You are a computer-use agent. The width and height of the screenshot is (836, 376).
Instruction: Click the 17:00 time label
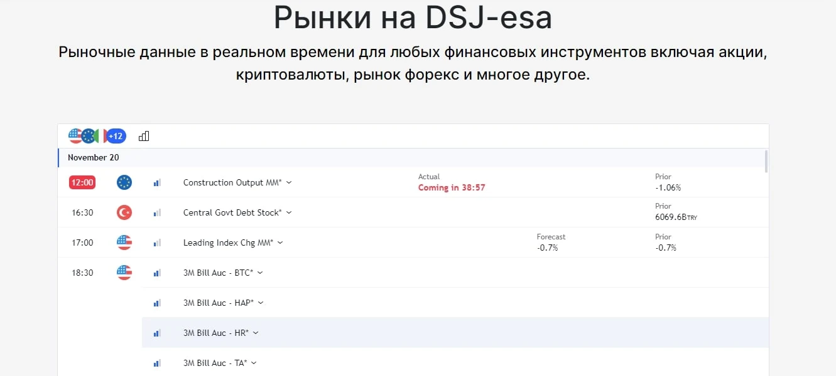[82, 243]
